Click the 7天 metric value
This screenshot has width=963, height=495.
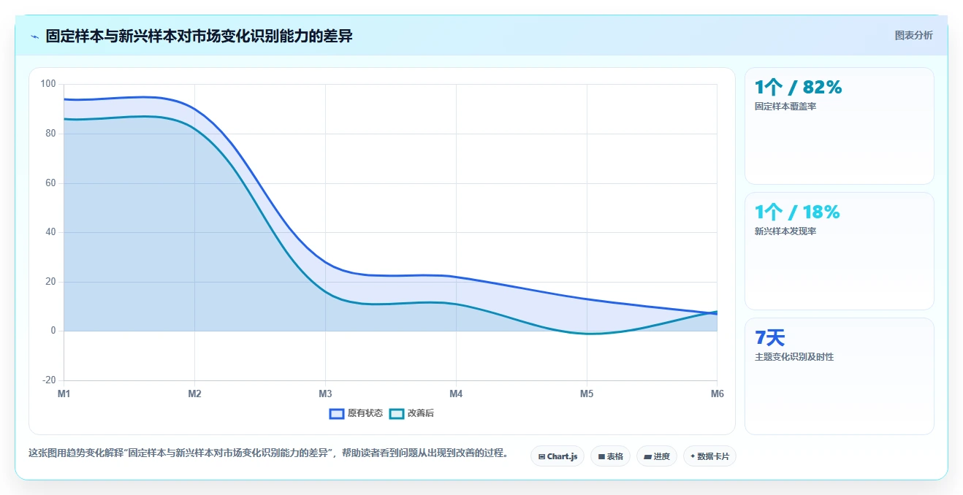coord(770,337)
